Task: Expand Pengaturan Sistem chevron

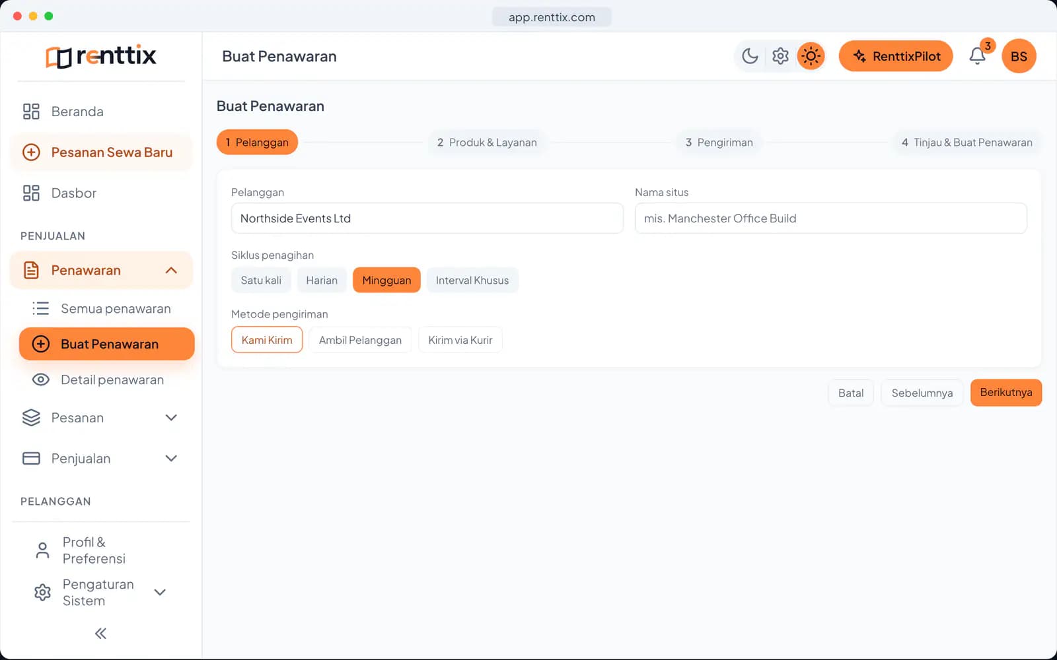Action: (160, 592)
